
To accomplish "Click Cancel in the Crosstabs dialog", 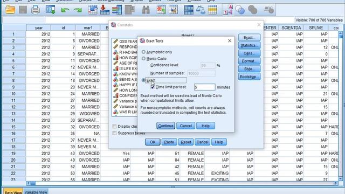I will (x=202, y=142).
